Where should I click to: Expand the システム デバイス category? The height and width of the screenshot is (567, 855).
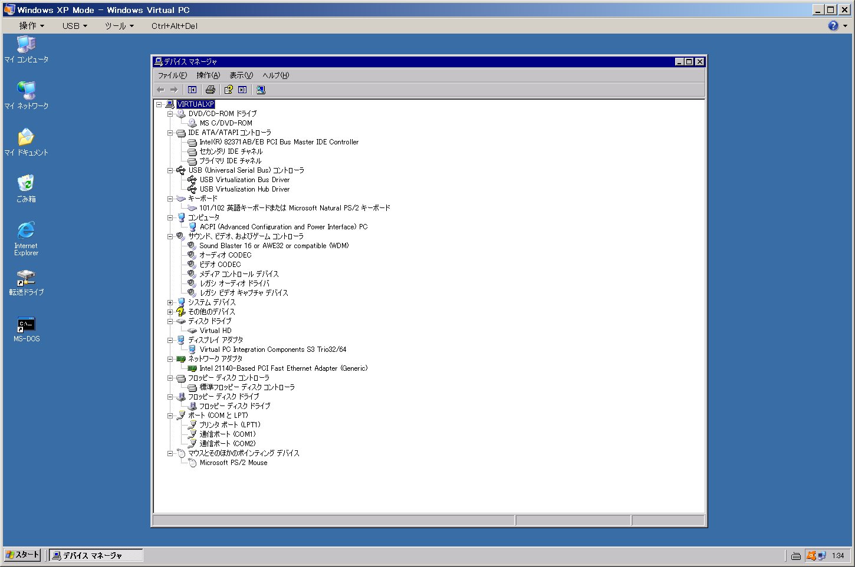tap(170, 302)
